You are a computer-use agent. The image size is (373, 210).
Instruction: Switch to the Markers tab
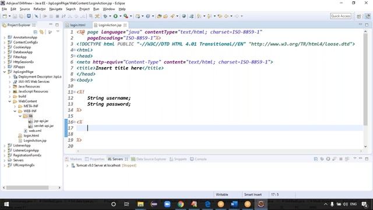click(73, 159)
